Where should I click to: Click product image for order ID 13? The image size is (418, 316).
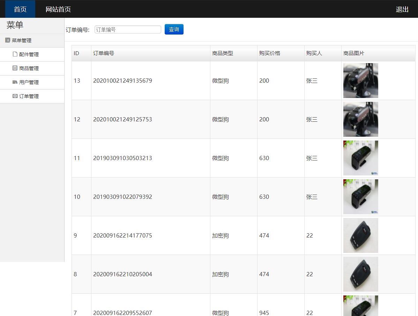(360, 81)
